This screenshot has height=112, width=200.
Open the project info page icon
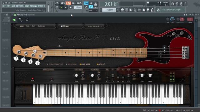144,10
